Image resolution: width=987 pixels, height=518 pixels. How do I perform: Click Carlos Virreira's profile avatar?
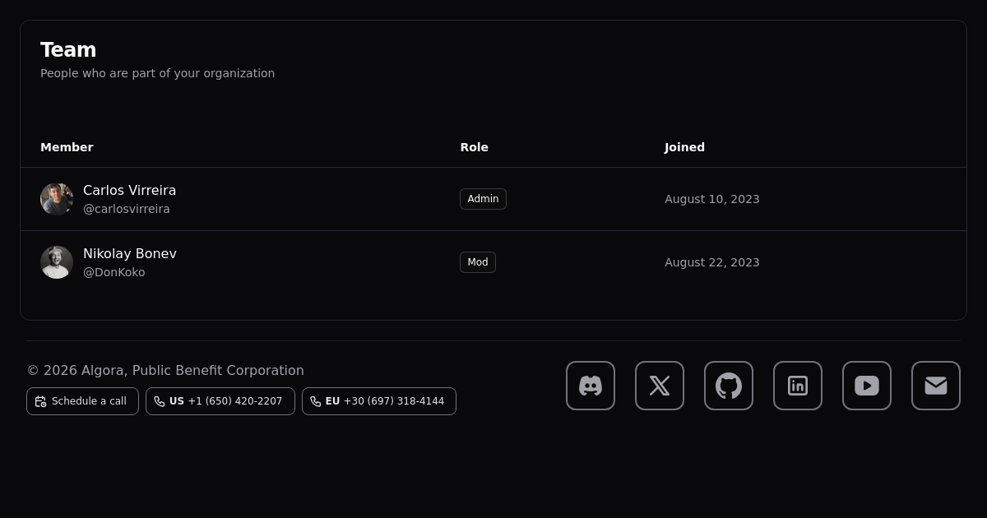(57, 199)
